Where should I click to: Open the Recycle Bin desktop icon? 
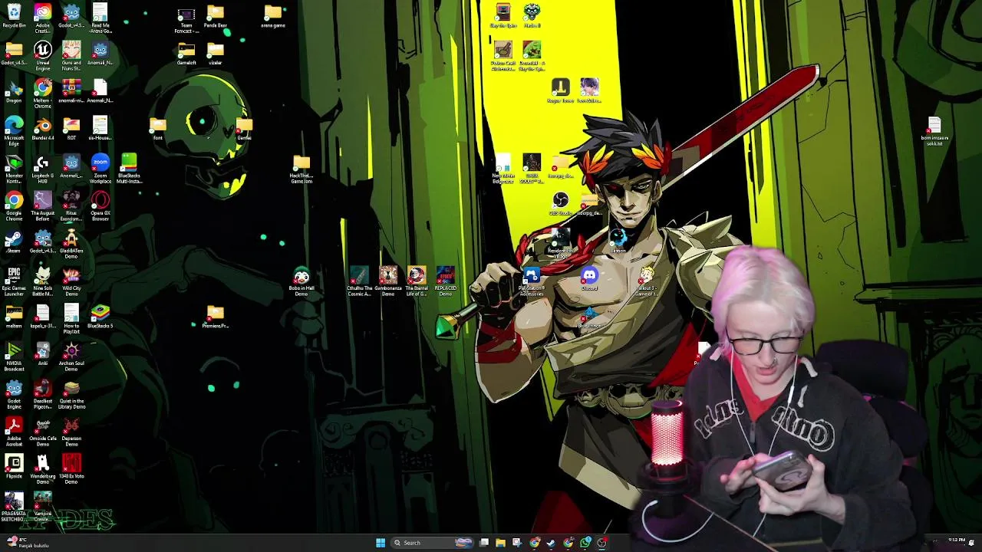14,15
